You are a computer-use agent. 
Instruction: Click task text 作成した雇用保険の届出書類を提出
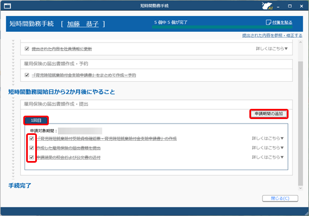[69, 148]
